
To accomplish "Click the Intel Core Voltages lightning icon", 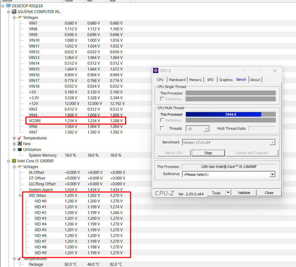I will [20, 167].
